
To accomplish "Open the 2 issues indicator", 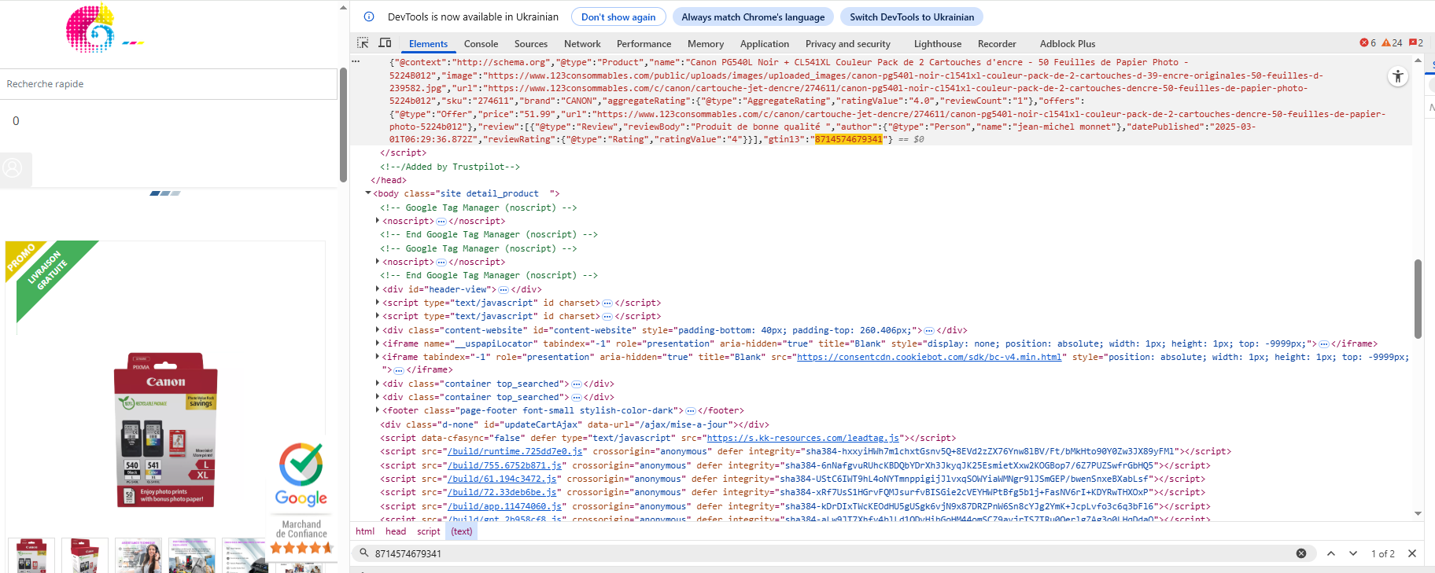I will (x=1416, y=43).
